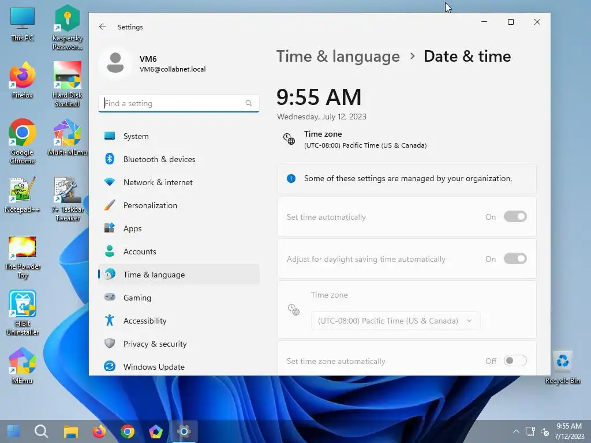Show hidden tray icons chevron
Viewport: 591px width, 443px height.
pos(517,431)
